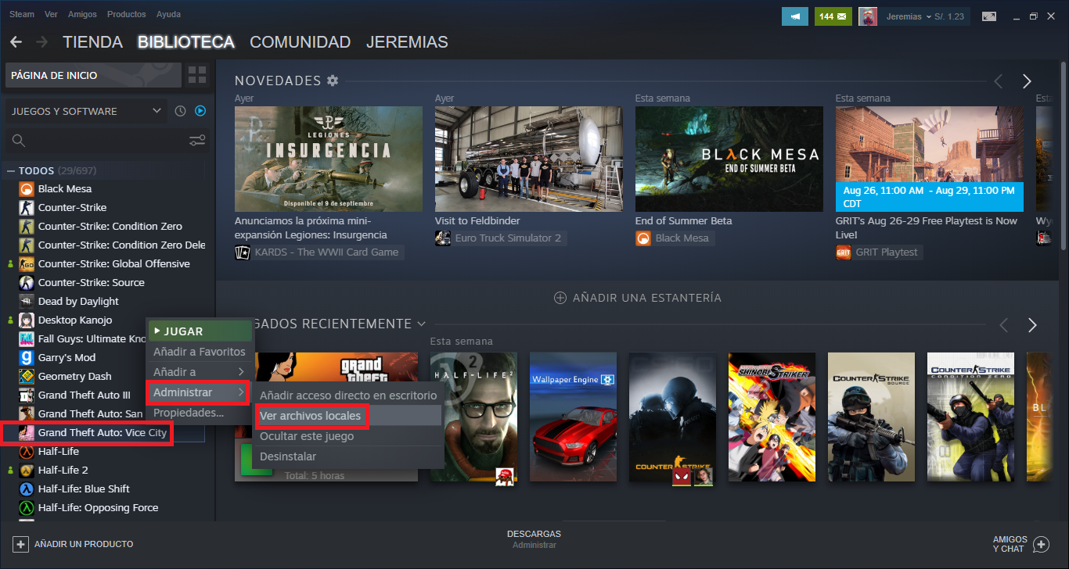
Task: Click the GRIT Playtest icon
Action: coord(843,252)
